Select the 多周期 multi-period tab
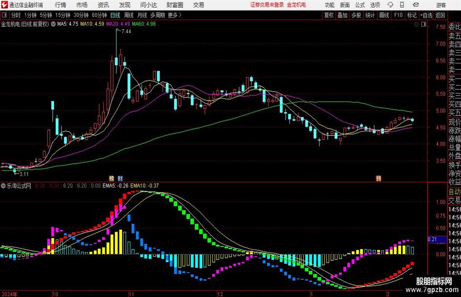The width and height of the screenshot is (461, 297). pyautogui.click(x=158, y=15)
